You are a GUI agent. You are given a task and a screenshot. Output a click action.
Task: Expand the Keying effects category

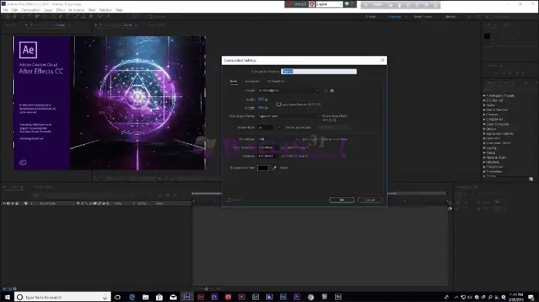484,148
